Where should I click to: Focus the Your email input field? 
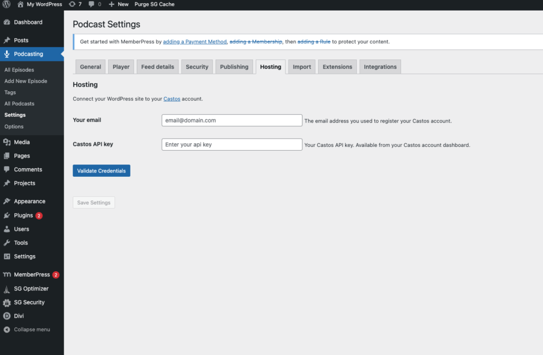232,120
